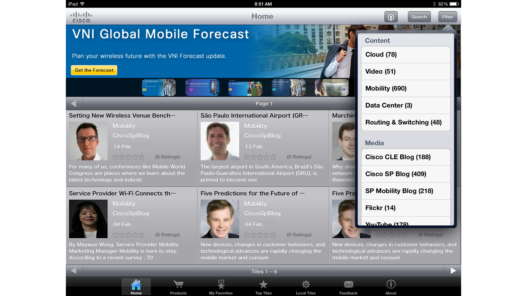Filter by Routing & Switching (48)

(406, 123)
